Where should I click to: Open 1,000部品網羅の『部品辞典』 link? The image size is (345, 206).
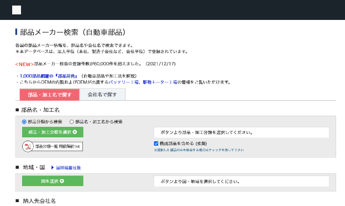point(49,76)
